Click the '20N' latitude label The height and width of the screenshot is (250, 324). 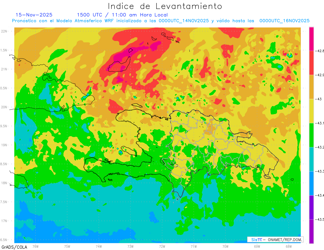4,107
